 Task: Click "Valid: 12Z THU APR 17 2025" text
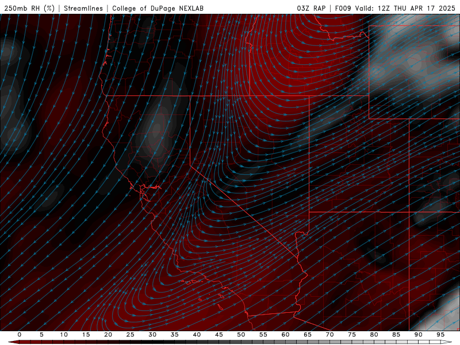(405, 8)
